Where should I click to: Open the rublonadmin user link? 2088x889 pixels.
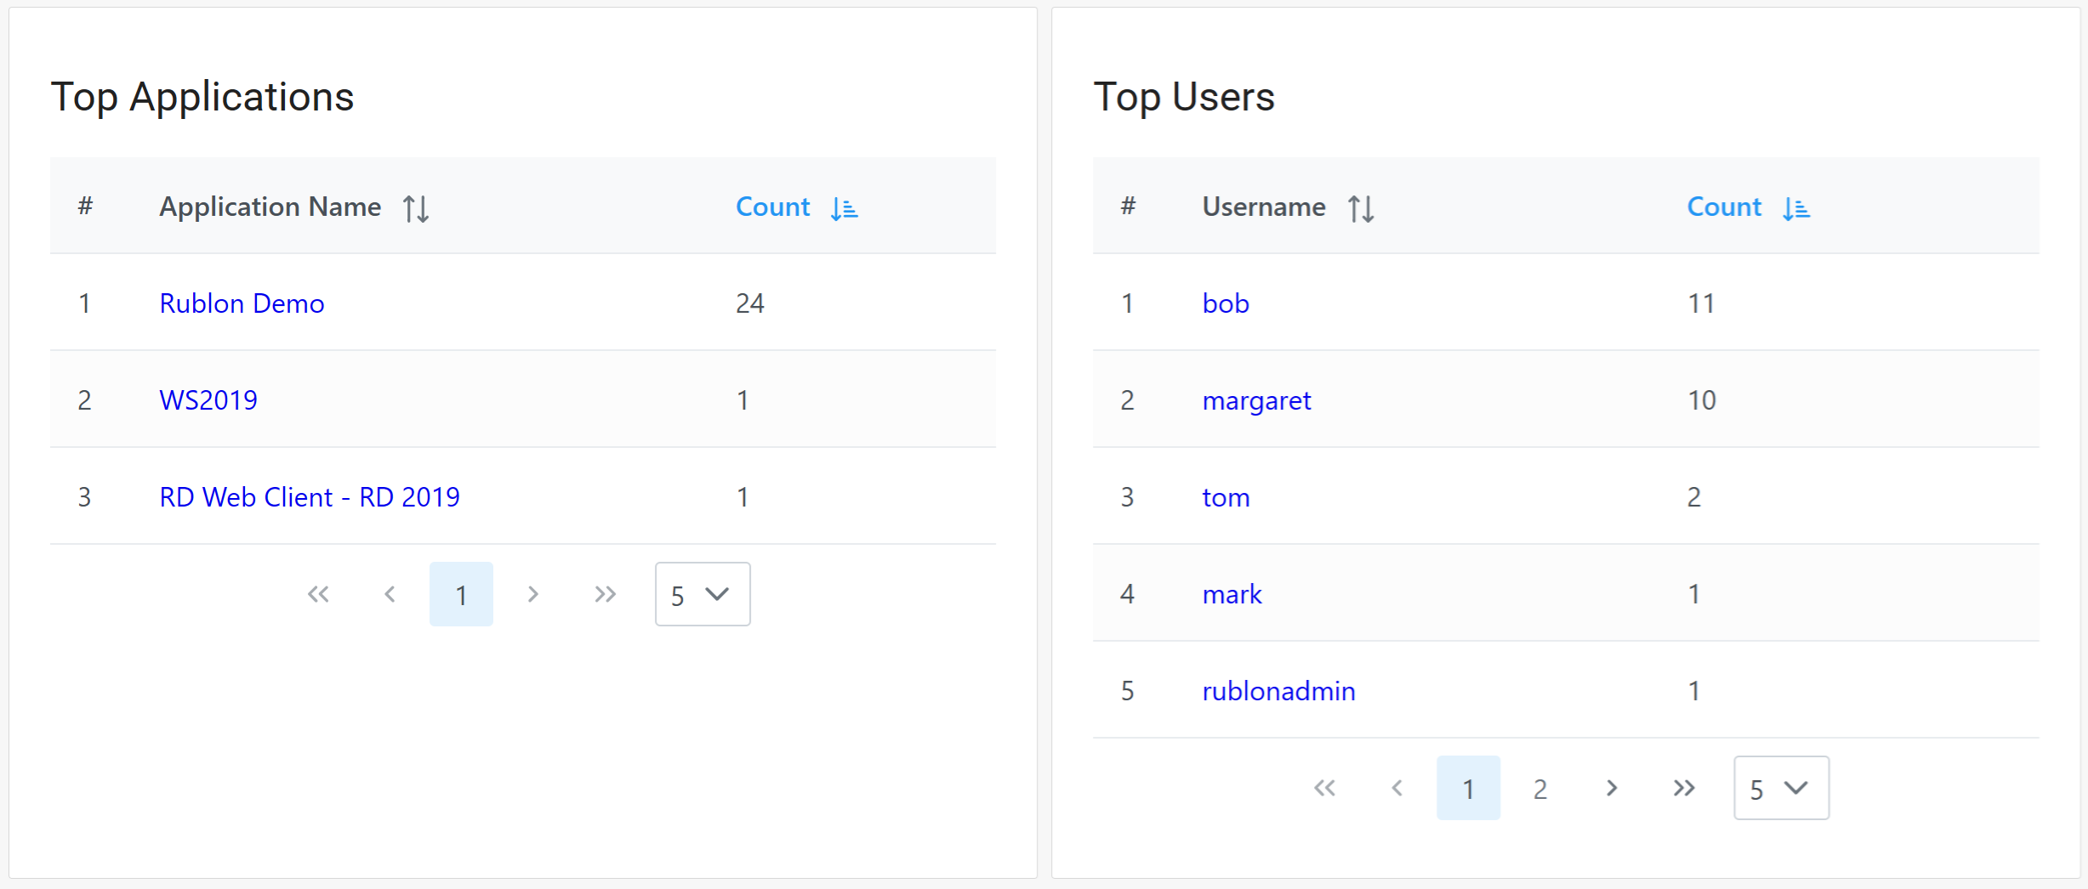pos(1278,691)
